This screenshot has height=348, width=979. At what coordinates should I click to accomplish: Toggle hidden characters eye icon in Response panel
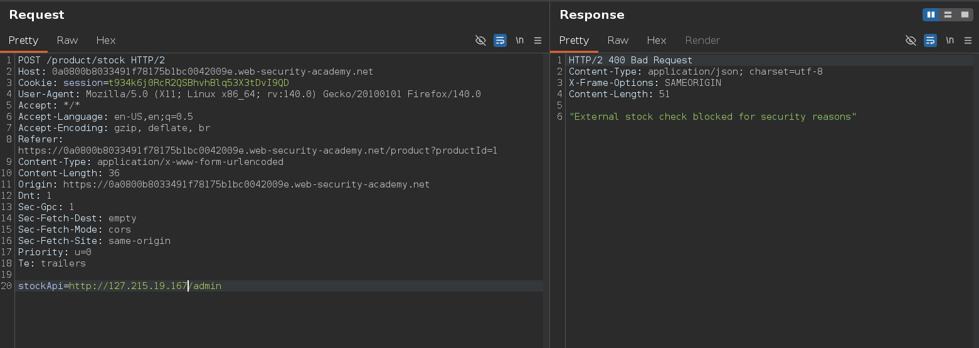(911, 40)
